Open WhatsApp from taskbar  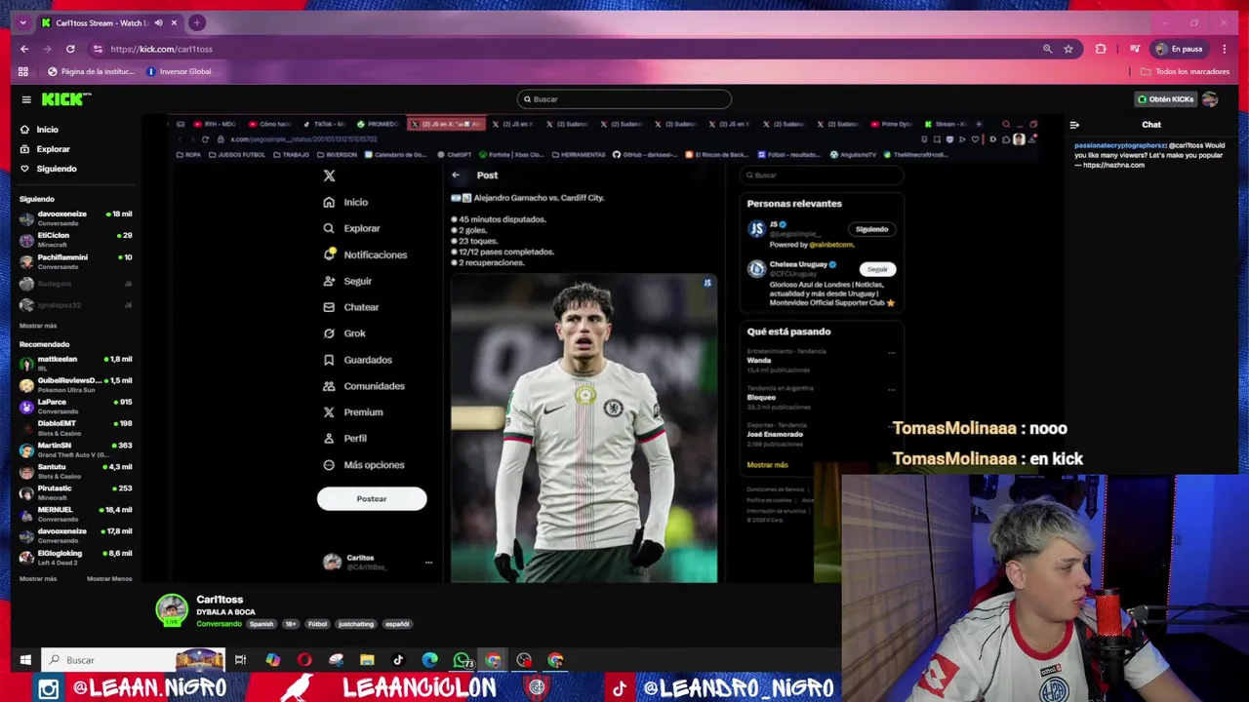point(462,660)
